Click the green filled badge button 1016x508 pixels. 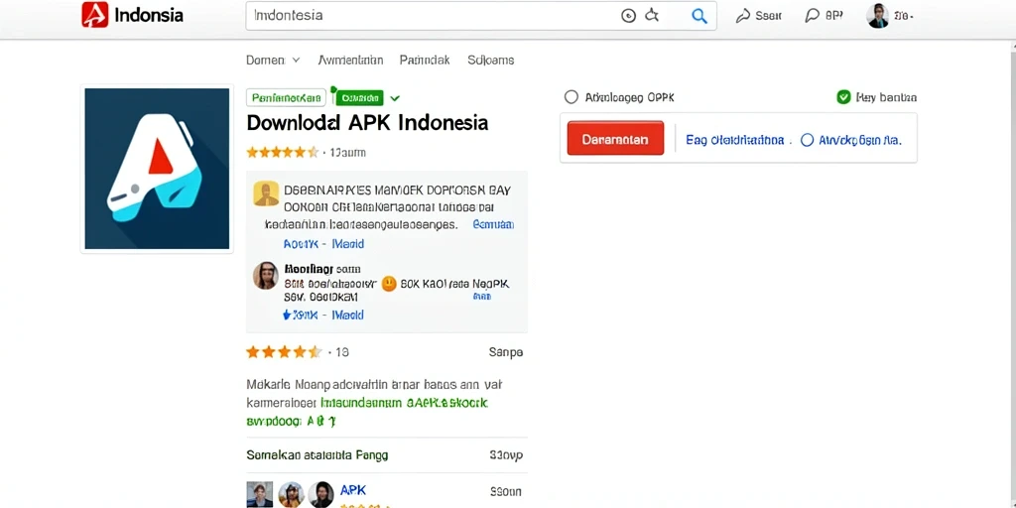click(x=359, y=98)
